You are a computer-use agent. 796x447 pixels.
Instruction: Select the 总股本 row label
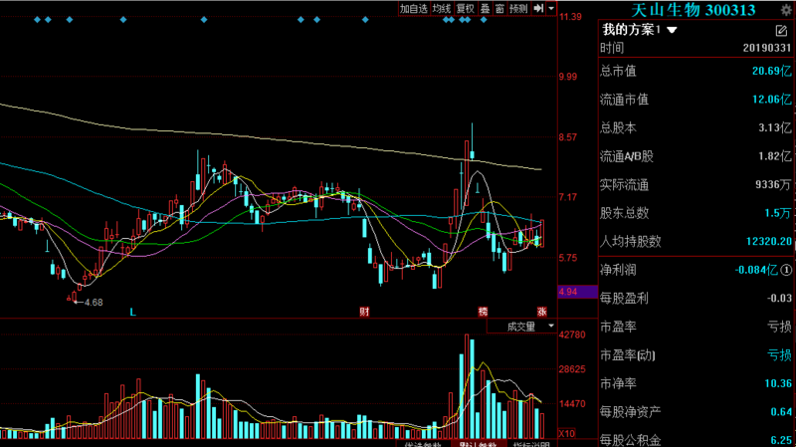(618, 127)
